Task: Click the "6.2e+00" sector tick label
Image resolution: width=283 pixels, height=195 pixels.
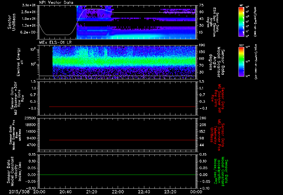Action: pyautogui.click(x=28, y=32)
